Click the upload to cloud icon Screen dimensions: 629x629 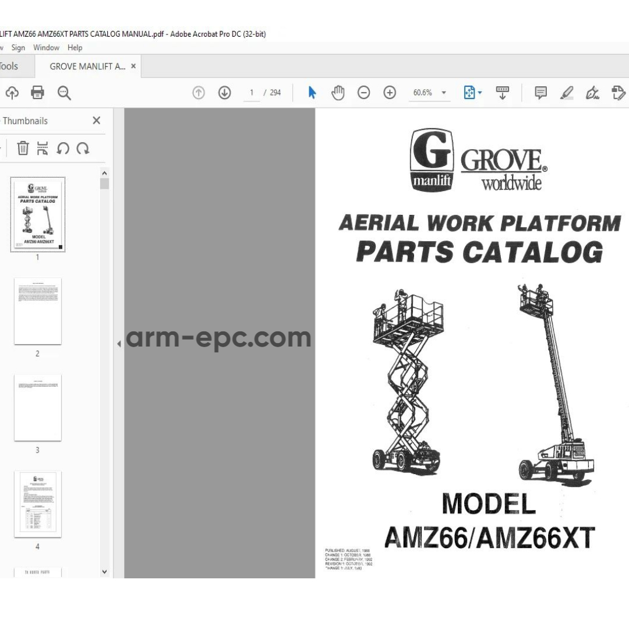click(12, 93)
